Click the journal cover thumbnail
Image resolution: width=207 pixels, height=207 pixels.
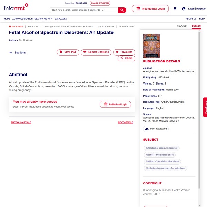click(x=151, y=46)
